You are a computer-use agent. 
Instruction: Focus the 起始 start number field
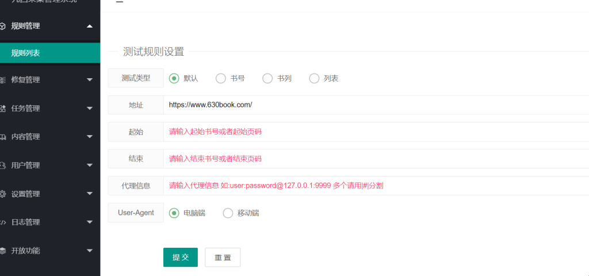click(376, 132)
